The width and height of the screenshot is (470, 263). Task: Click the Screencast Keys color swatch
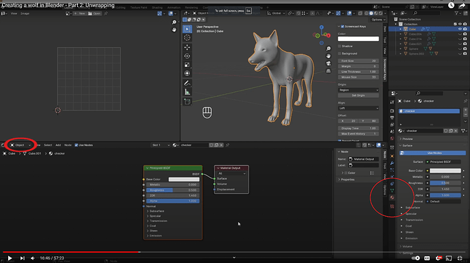[358, 39]
